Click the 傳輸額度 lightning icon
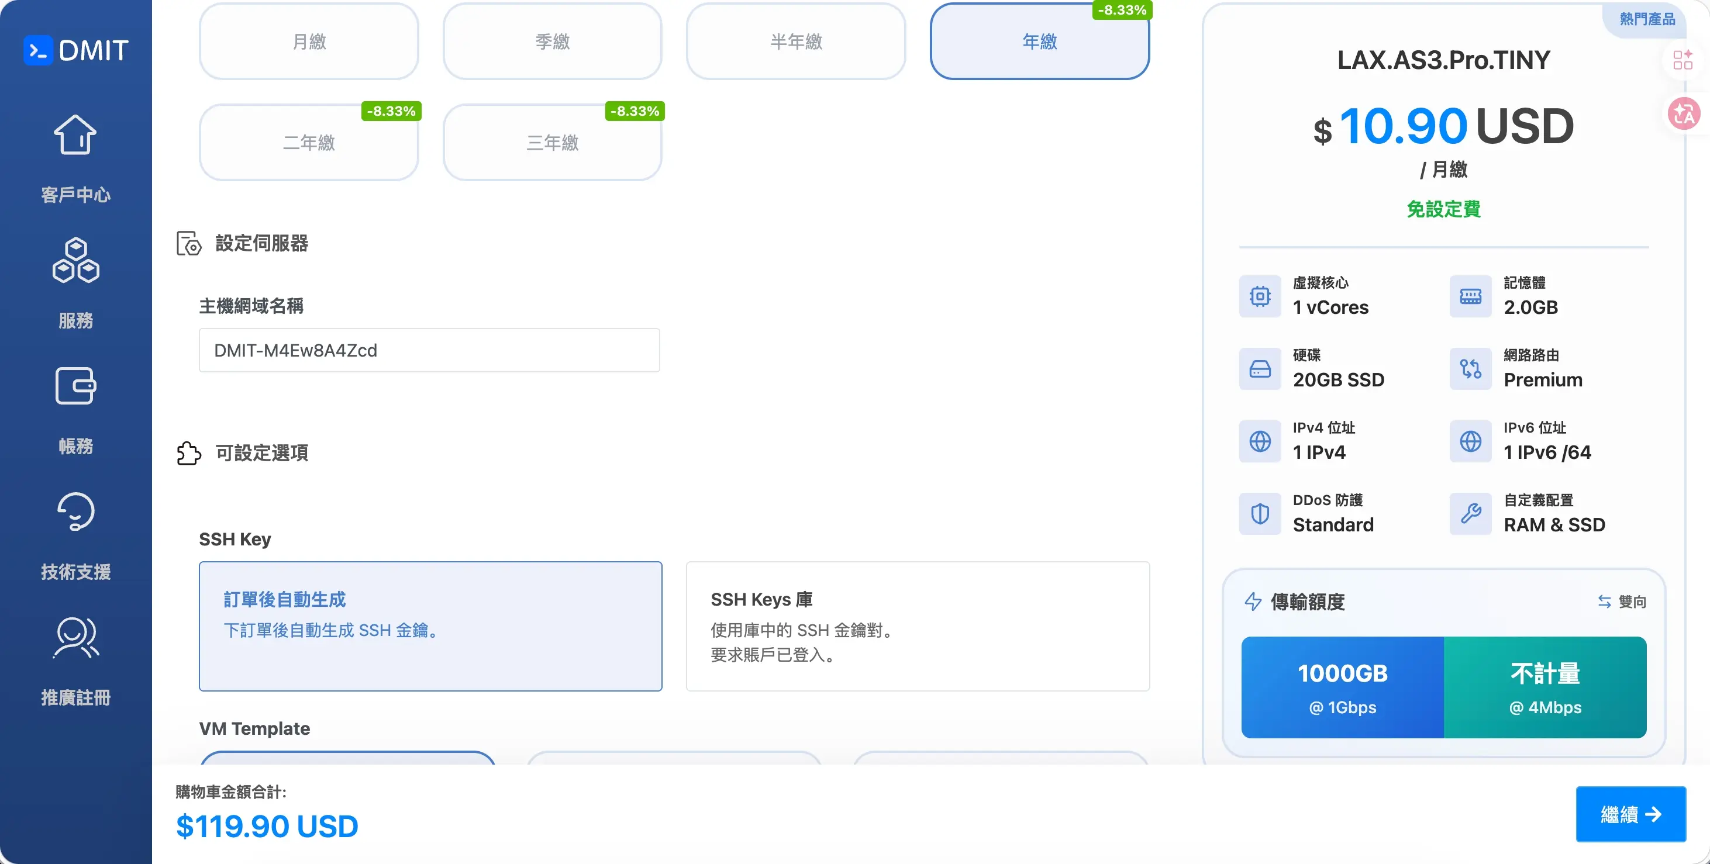Viewport: 1710px width, 864px height. click(1253, 601)
